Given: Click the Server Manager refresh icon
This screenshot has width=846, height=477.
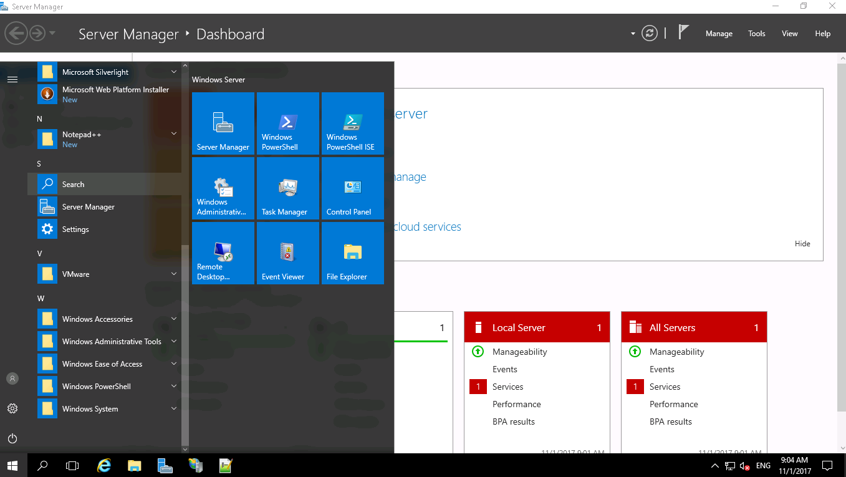Looking at the screenshot, I should [650, 34].
